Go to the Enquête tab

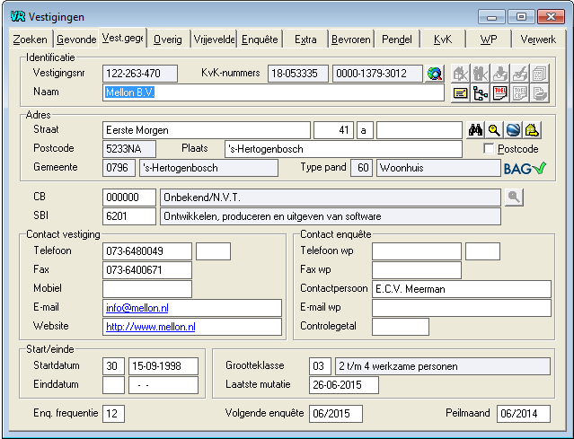[x=260, y=40]
